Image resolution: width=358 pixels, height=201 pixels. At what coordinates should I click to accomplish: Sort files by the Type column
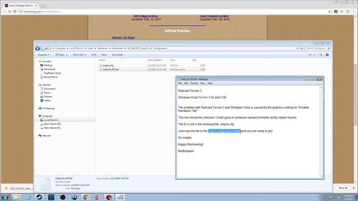[173, 60]
